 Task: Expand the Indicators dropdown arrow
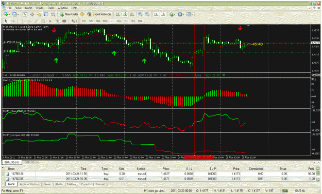[175, 14]
